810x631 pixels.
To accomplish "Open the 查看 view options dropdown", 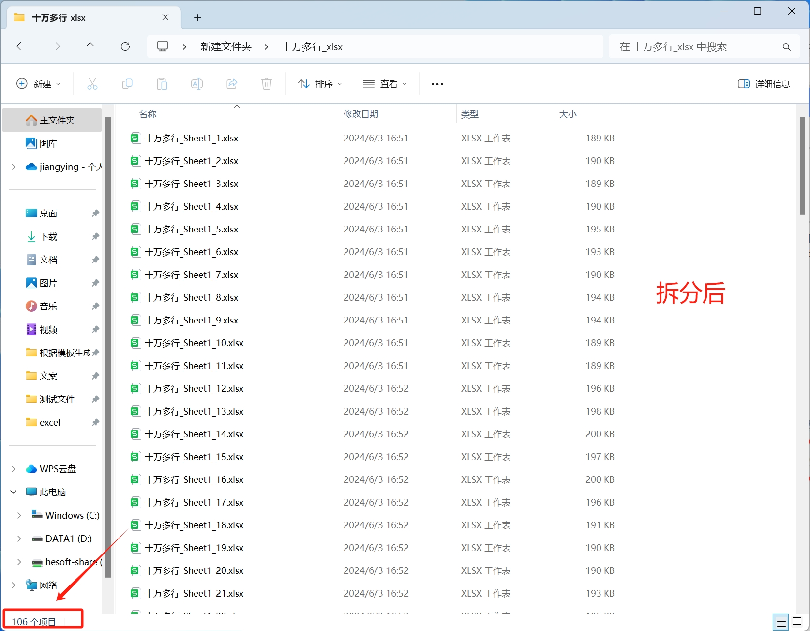I will click(x=385, y=83).
